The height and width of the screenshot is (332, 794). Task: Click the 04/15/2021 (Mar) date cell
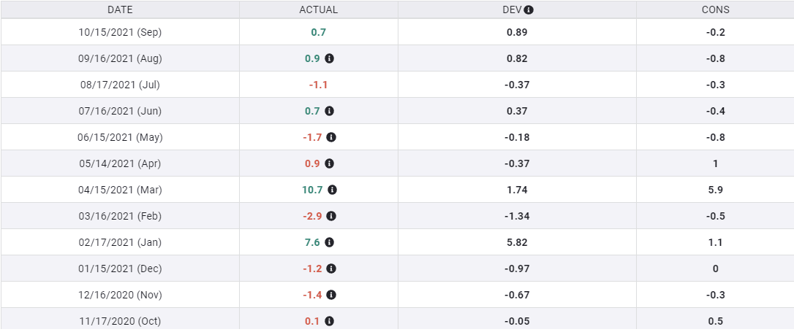120,190
